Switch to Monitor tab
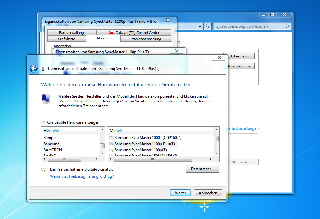Viewport: 320px width, 219px height. [x=103, y=38]
